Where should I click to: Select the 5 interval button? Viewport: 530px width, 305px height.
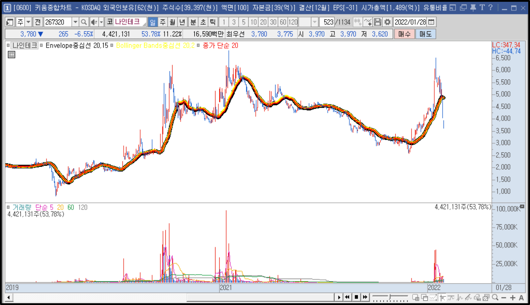[244, 22]
